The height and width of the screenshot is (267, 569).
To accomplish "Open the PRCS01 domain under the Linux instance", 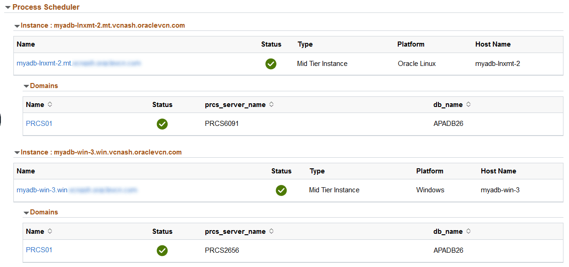I will tap(39, 124).
